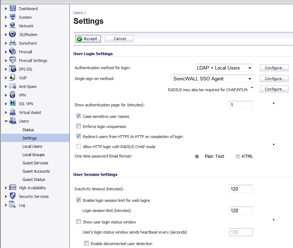Expand the High Availability tree item
Screen dimensions: 293x248
[x=5, y=187]
